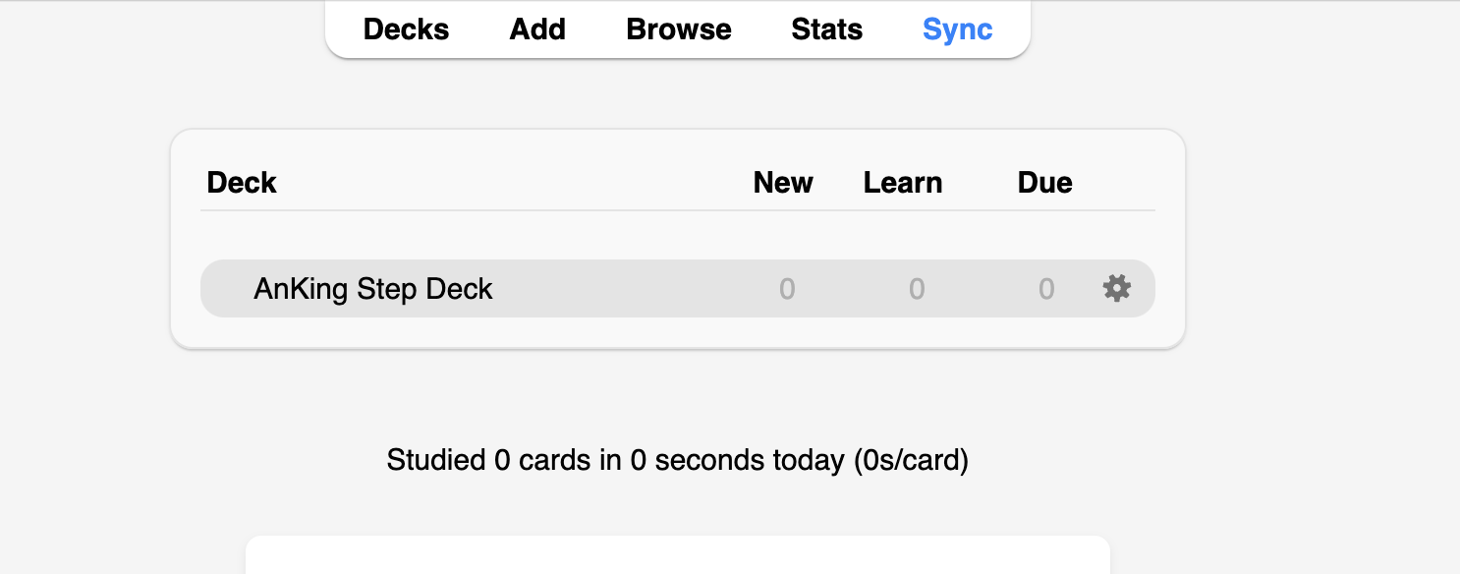Click the Learn count for AnKing Step Deck
1460x574 pixels.
coord(916,289)
